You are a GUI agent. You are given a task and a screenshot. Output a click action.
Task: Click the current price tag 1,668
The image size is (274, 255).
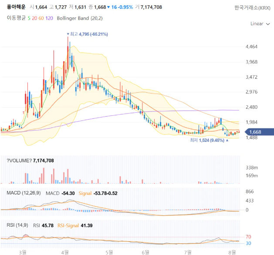tap(259, 132)
